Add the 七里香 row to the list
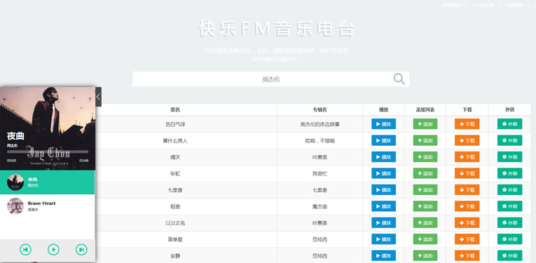This screenshot has height=263, width=536. point(425,189)
